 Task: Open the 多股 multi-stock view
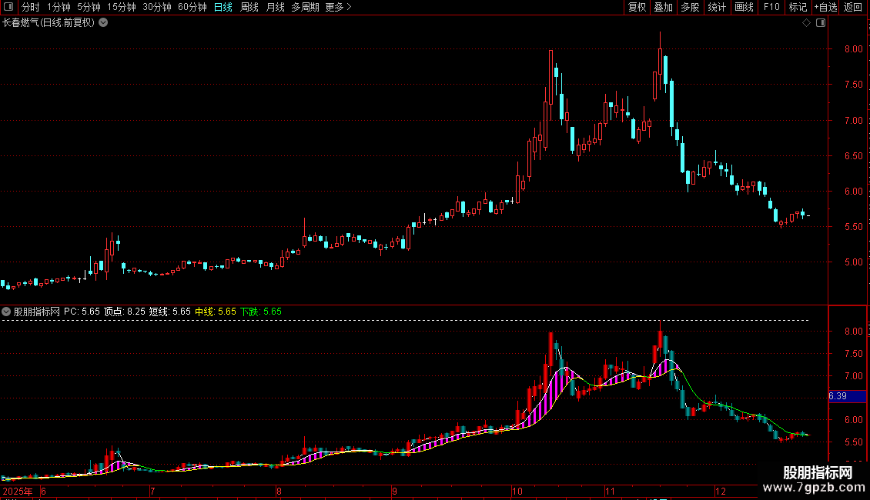point(690,7)
